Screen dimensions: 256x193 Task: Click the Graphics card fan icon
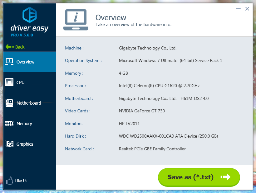9,144
